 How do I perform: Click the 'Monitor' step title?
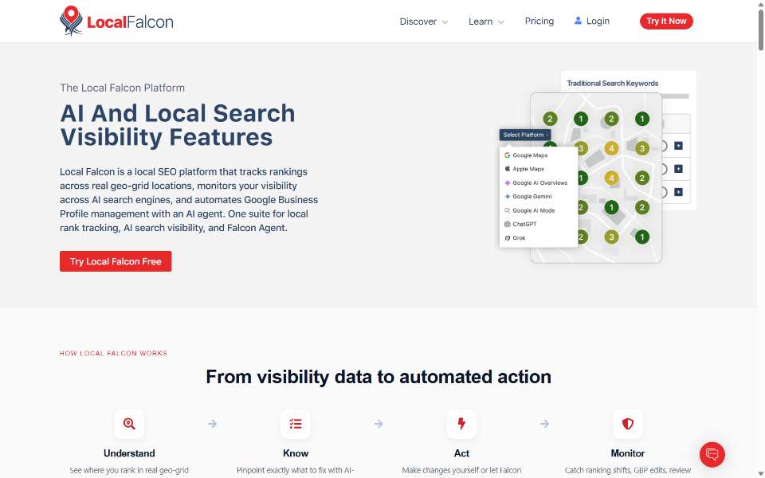[627, 453]
